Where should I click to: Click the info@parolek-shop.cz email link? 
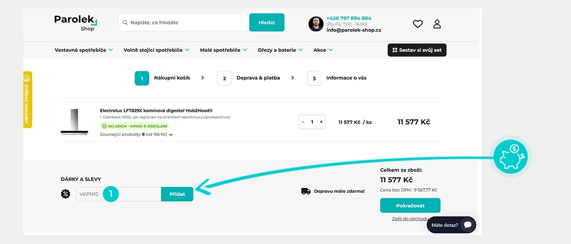354,30
